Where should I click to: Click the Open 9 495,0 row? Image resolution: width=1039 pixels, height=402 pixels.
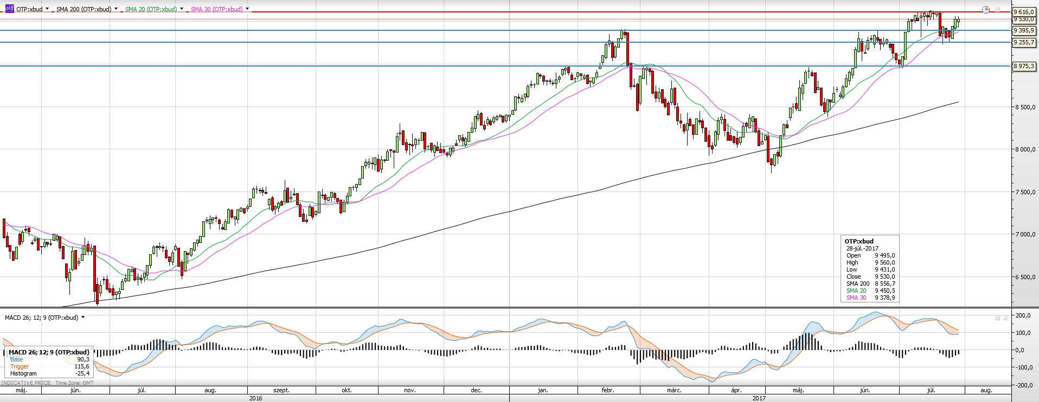point(870,255)
